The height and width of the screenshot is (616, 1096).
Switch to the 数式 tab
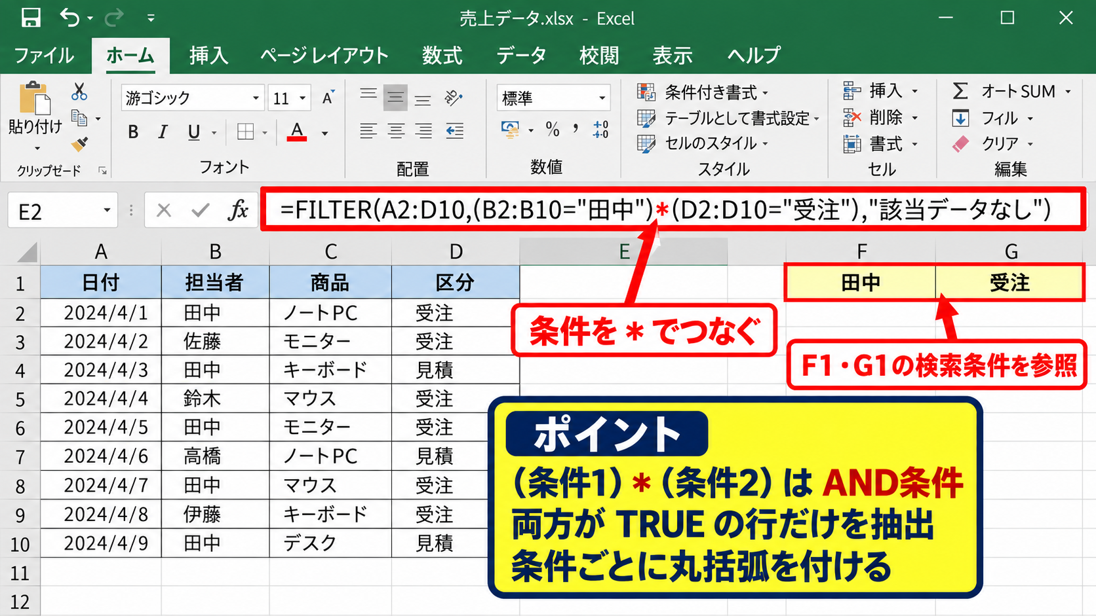[x=442, y=55]
